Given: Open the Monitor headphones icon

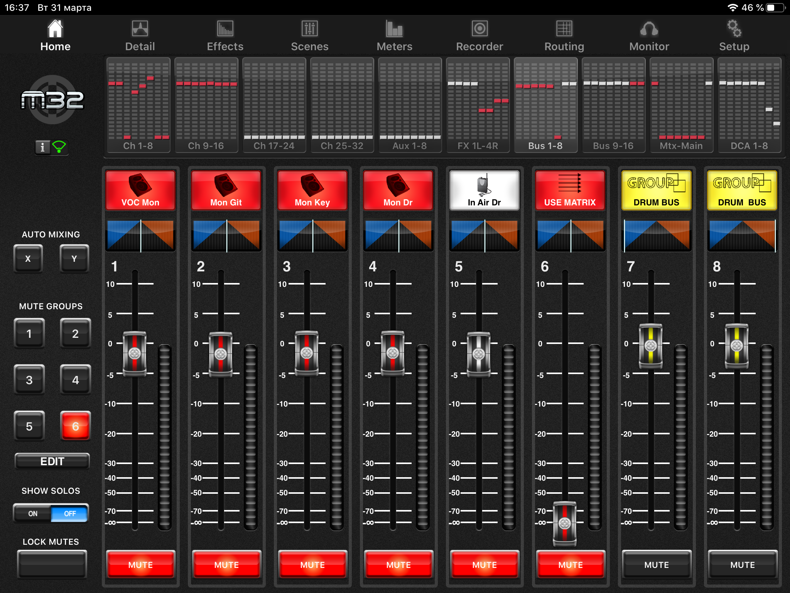Looking at the screenshot, I should [649, 29].
